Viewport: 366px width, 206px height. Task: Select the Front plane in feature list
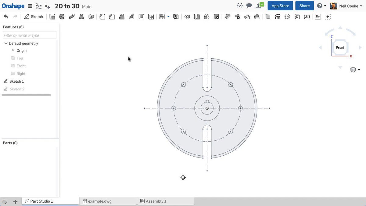[x=21, y=66]
